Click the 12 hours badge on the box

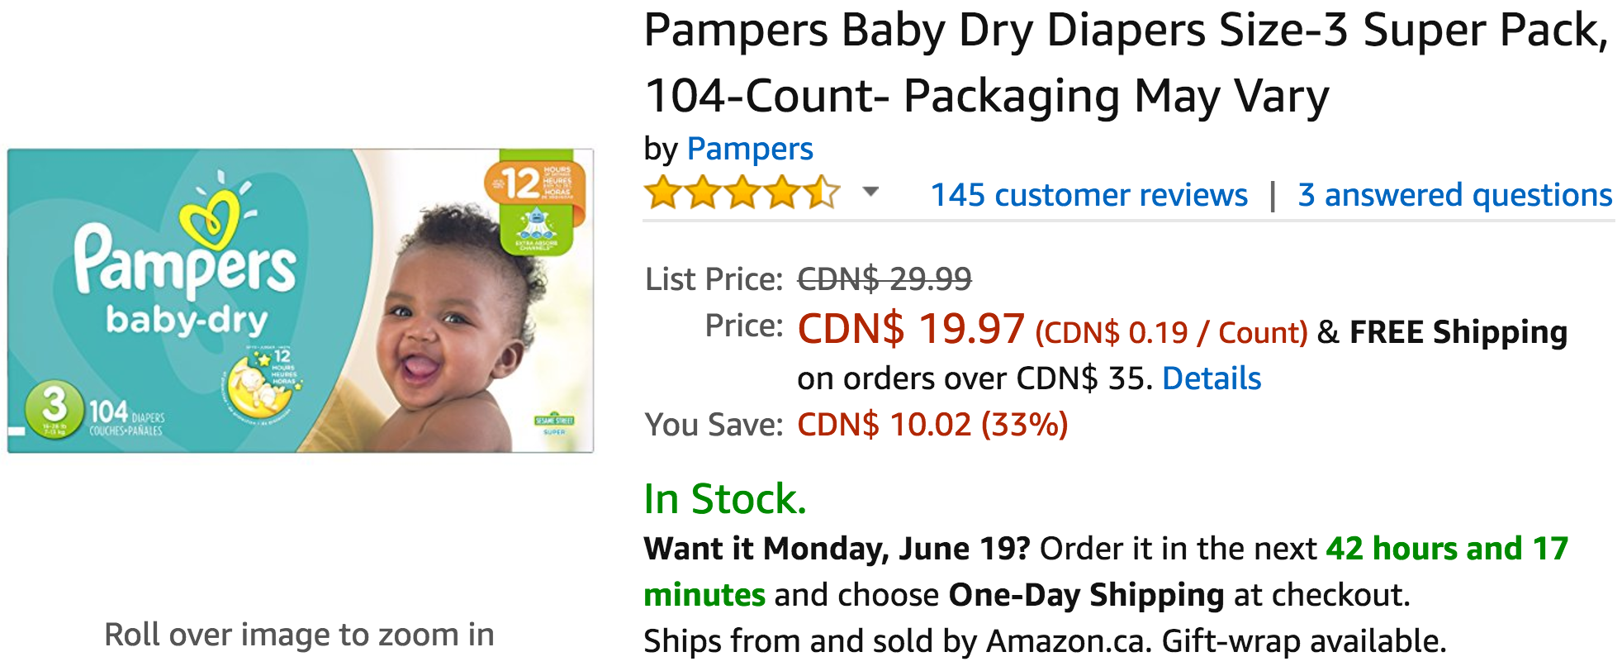coord(535,183)
